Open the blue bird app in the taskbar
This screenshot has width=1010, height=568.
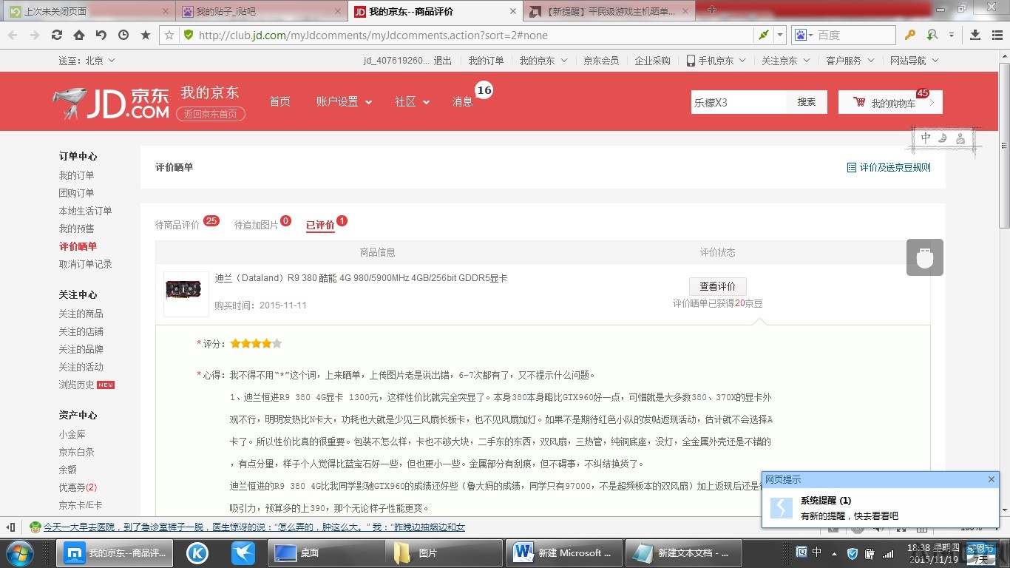pyautogui.click(x=243, y=552)
